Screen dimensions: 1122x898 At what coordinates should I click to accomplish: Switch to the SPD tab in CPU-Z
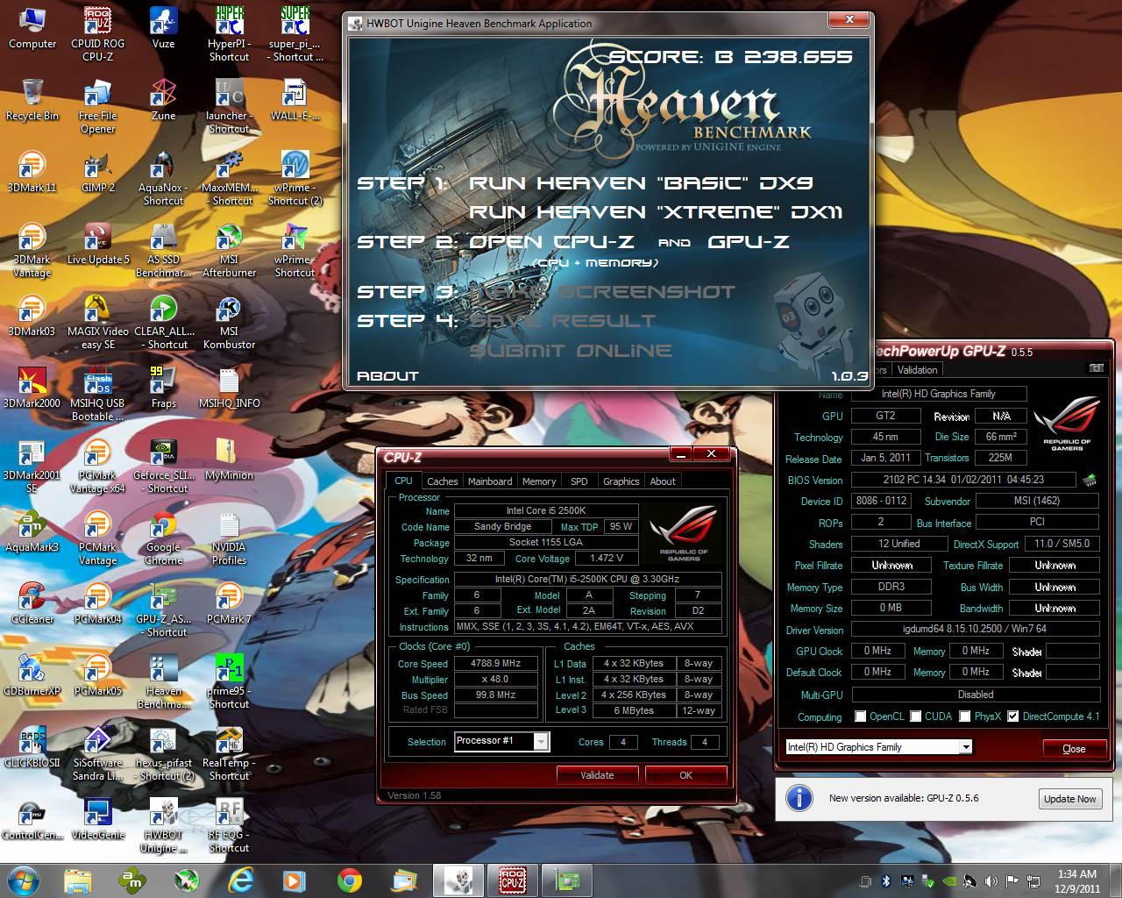pos(579,481)
